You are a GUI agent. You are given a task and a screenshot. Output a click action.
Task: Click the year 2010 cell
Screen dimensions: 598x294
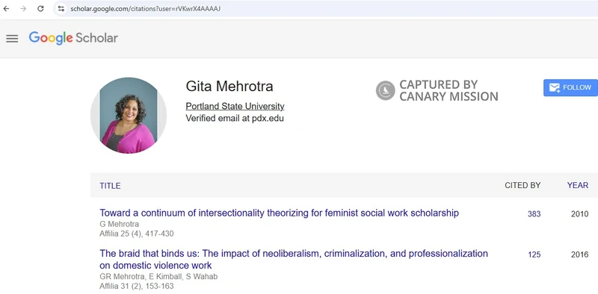[580, 214]
